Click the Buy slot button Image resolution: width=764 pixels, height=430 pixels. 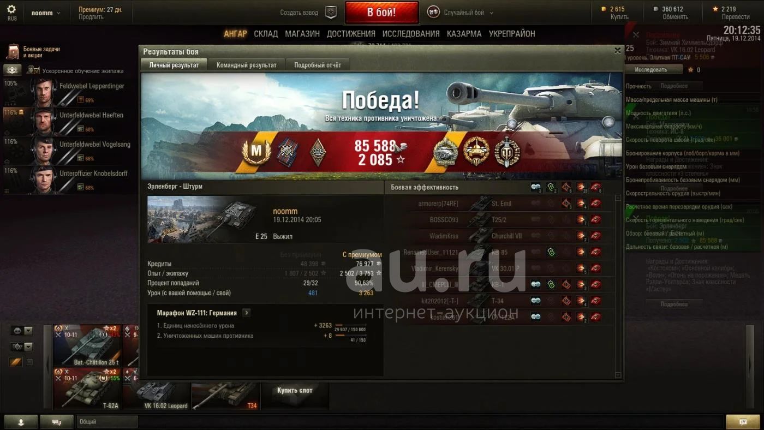(x=295, y=391)
